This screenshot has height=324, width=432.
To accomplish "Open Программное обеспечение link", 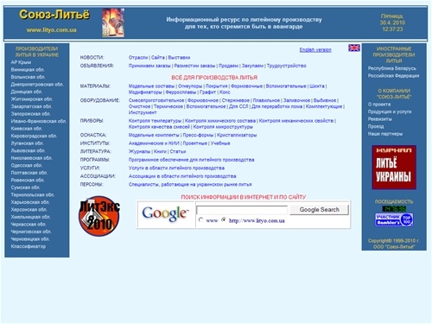I will [191, 160].
